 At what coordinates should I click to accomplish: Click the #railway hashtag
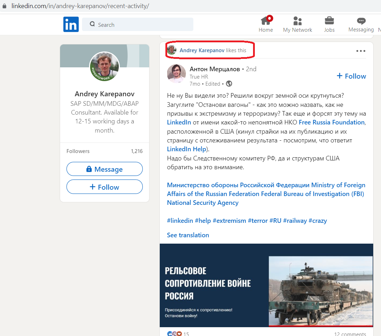click(x=295, y=221)
